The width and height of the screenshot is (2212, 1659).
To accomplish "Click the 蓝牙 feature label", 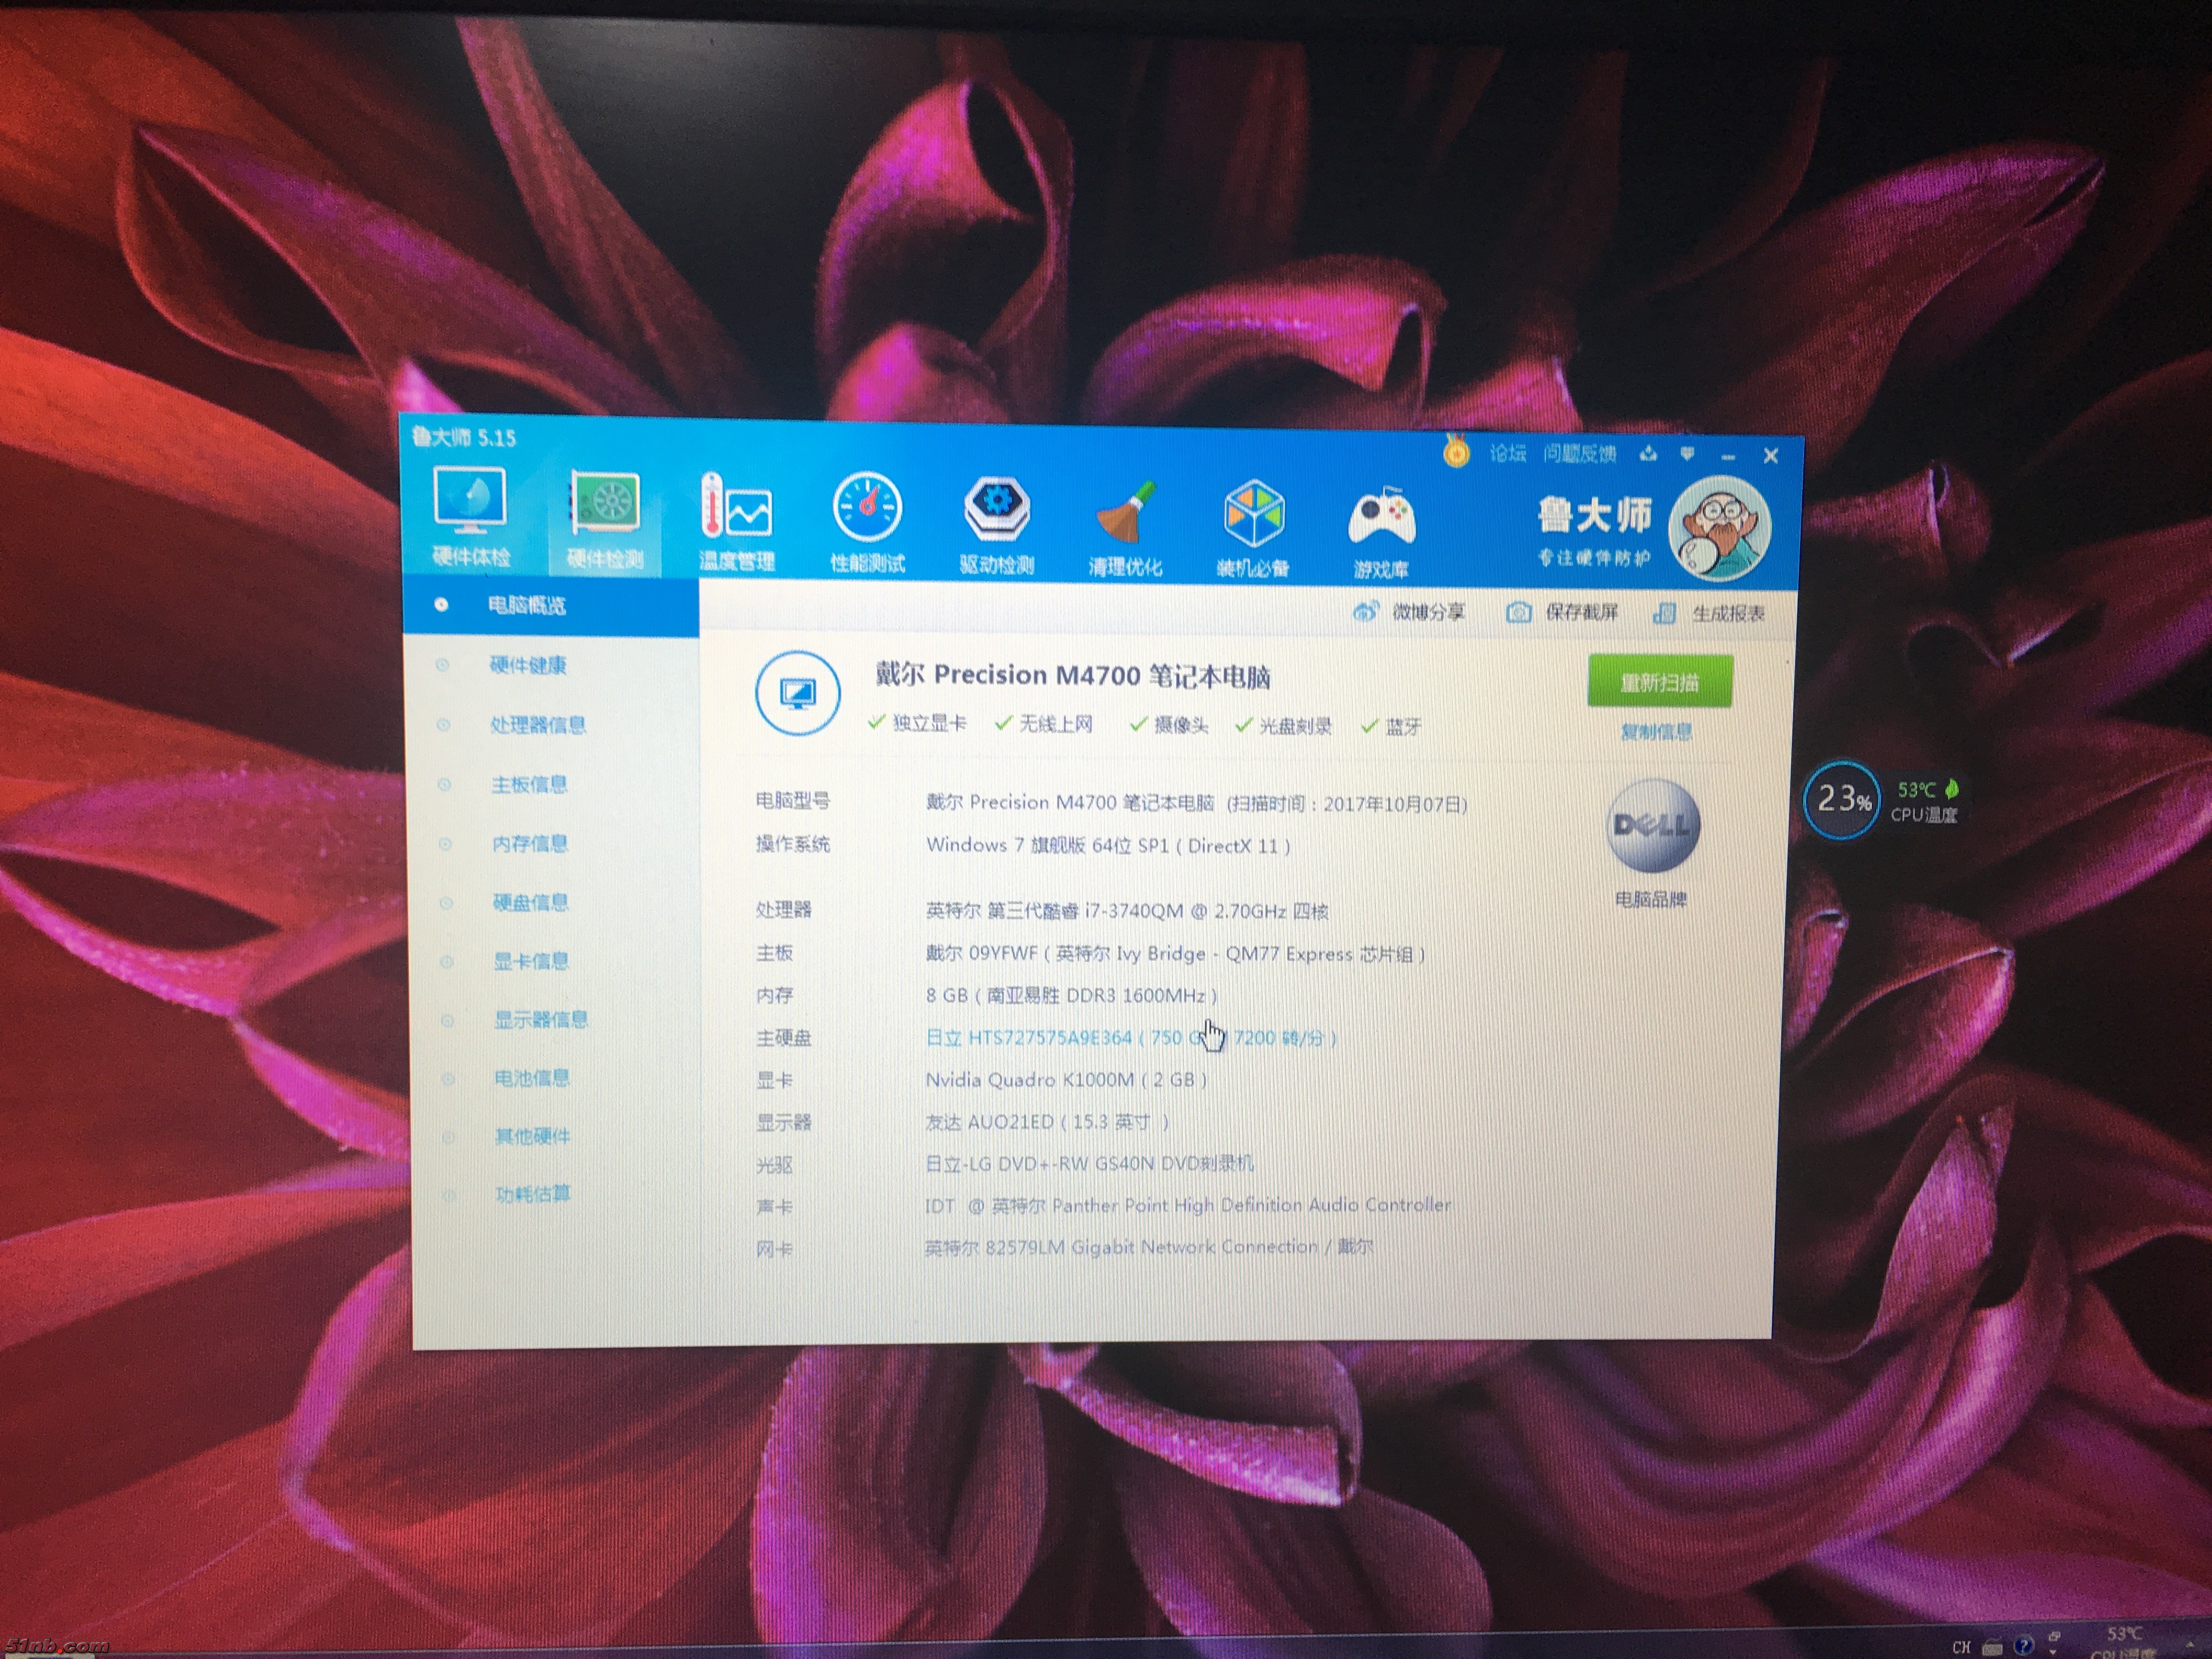I will pyautogui.click(x=1391, y=727).
